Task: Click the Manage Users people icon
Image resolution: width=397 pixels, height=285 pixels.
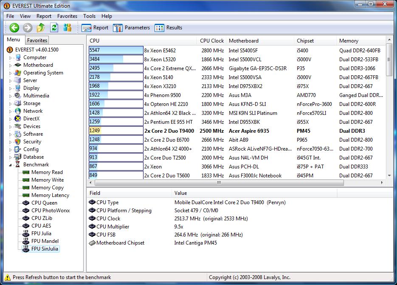Action: point(68,28)
